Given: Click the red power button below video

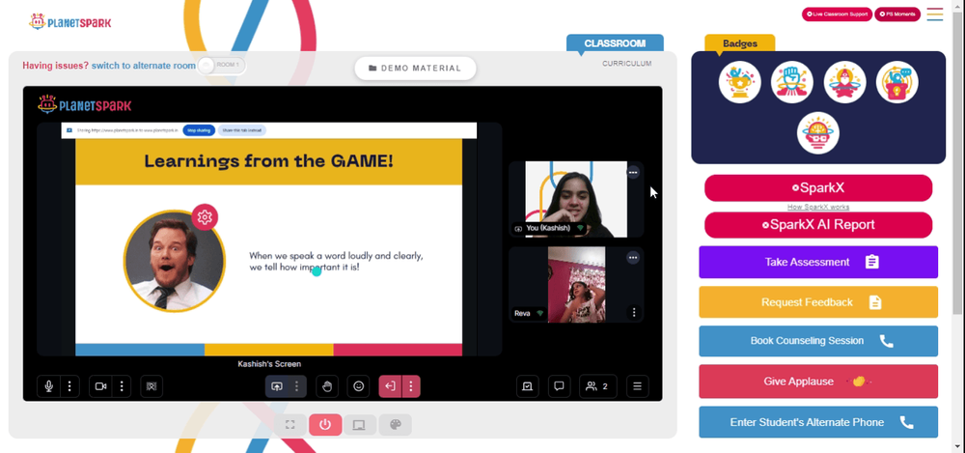Looking at the screenshot, I should [325, 425].
